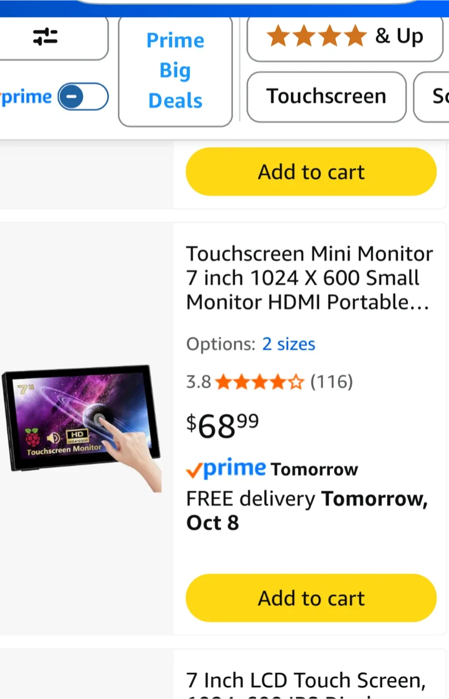Screen dimensions: 449x699
Task: Apply the Touchscreen filter chip
Action: click(326, 97)
